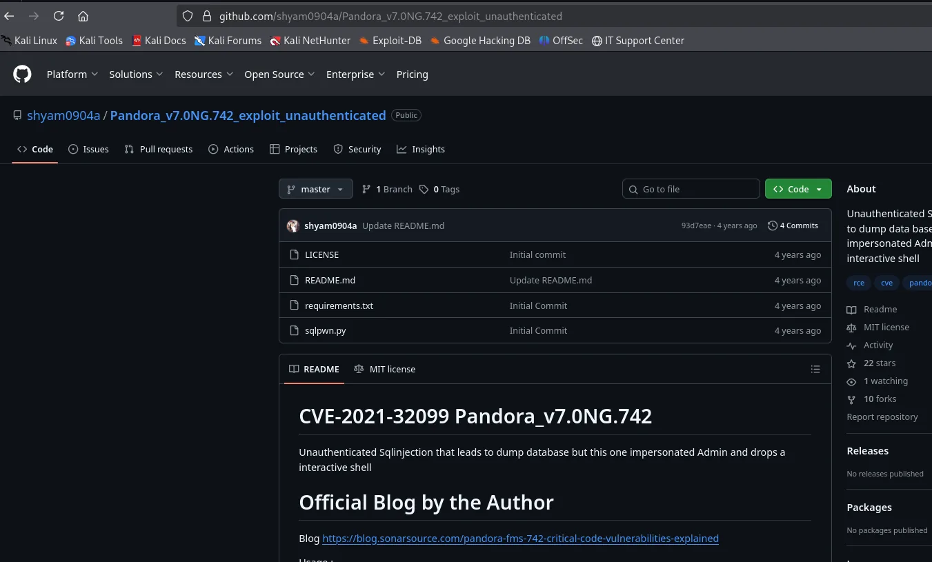
Task: Open the Kali Tools bookmark
Action: tap(94, 41)
